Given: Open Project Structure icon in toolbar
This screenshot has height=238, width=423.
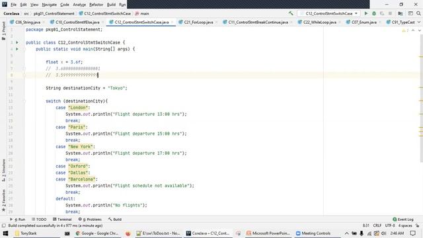Looking at the screenshot, I should pyautogui.click(x=401, y=13).
